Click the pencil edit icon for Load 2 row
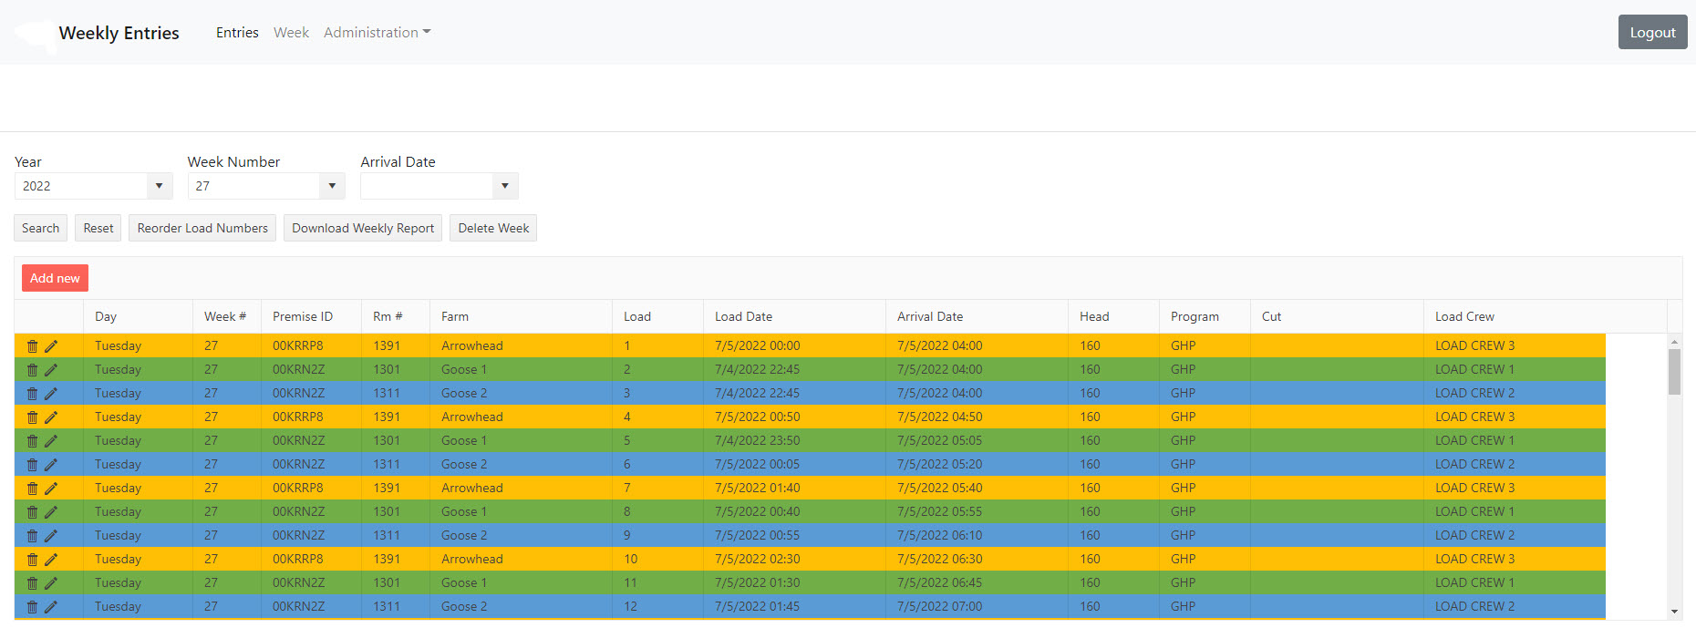Screen dimensions: 1696x628 pyautogui.click(x=51, y=370)
